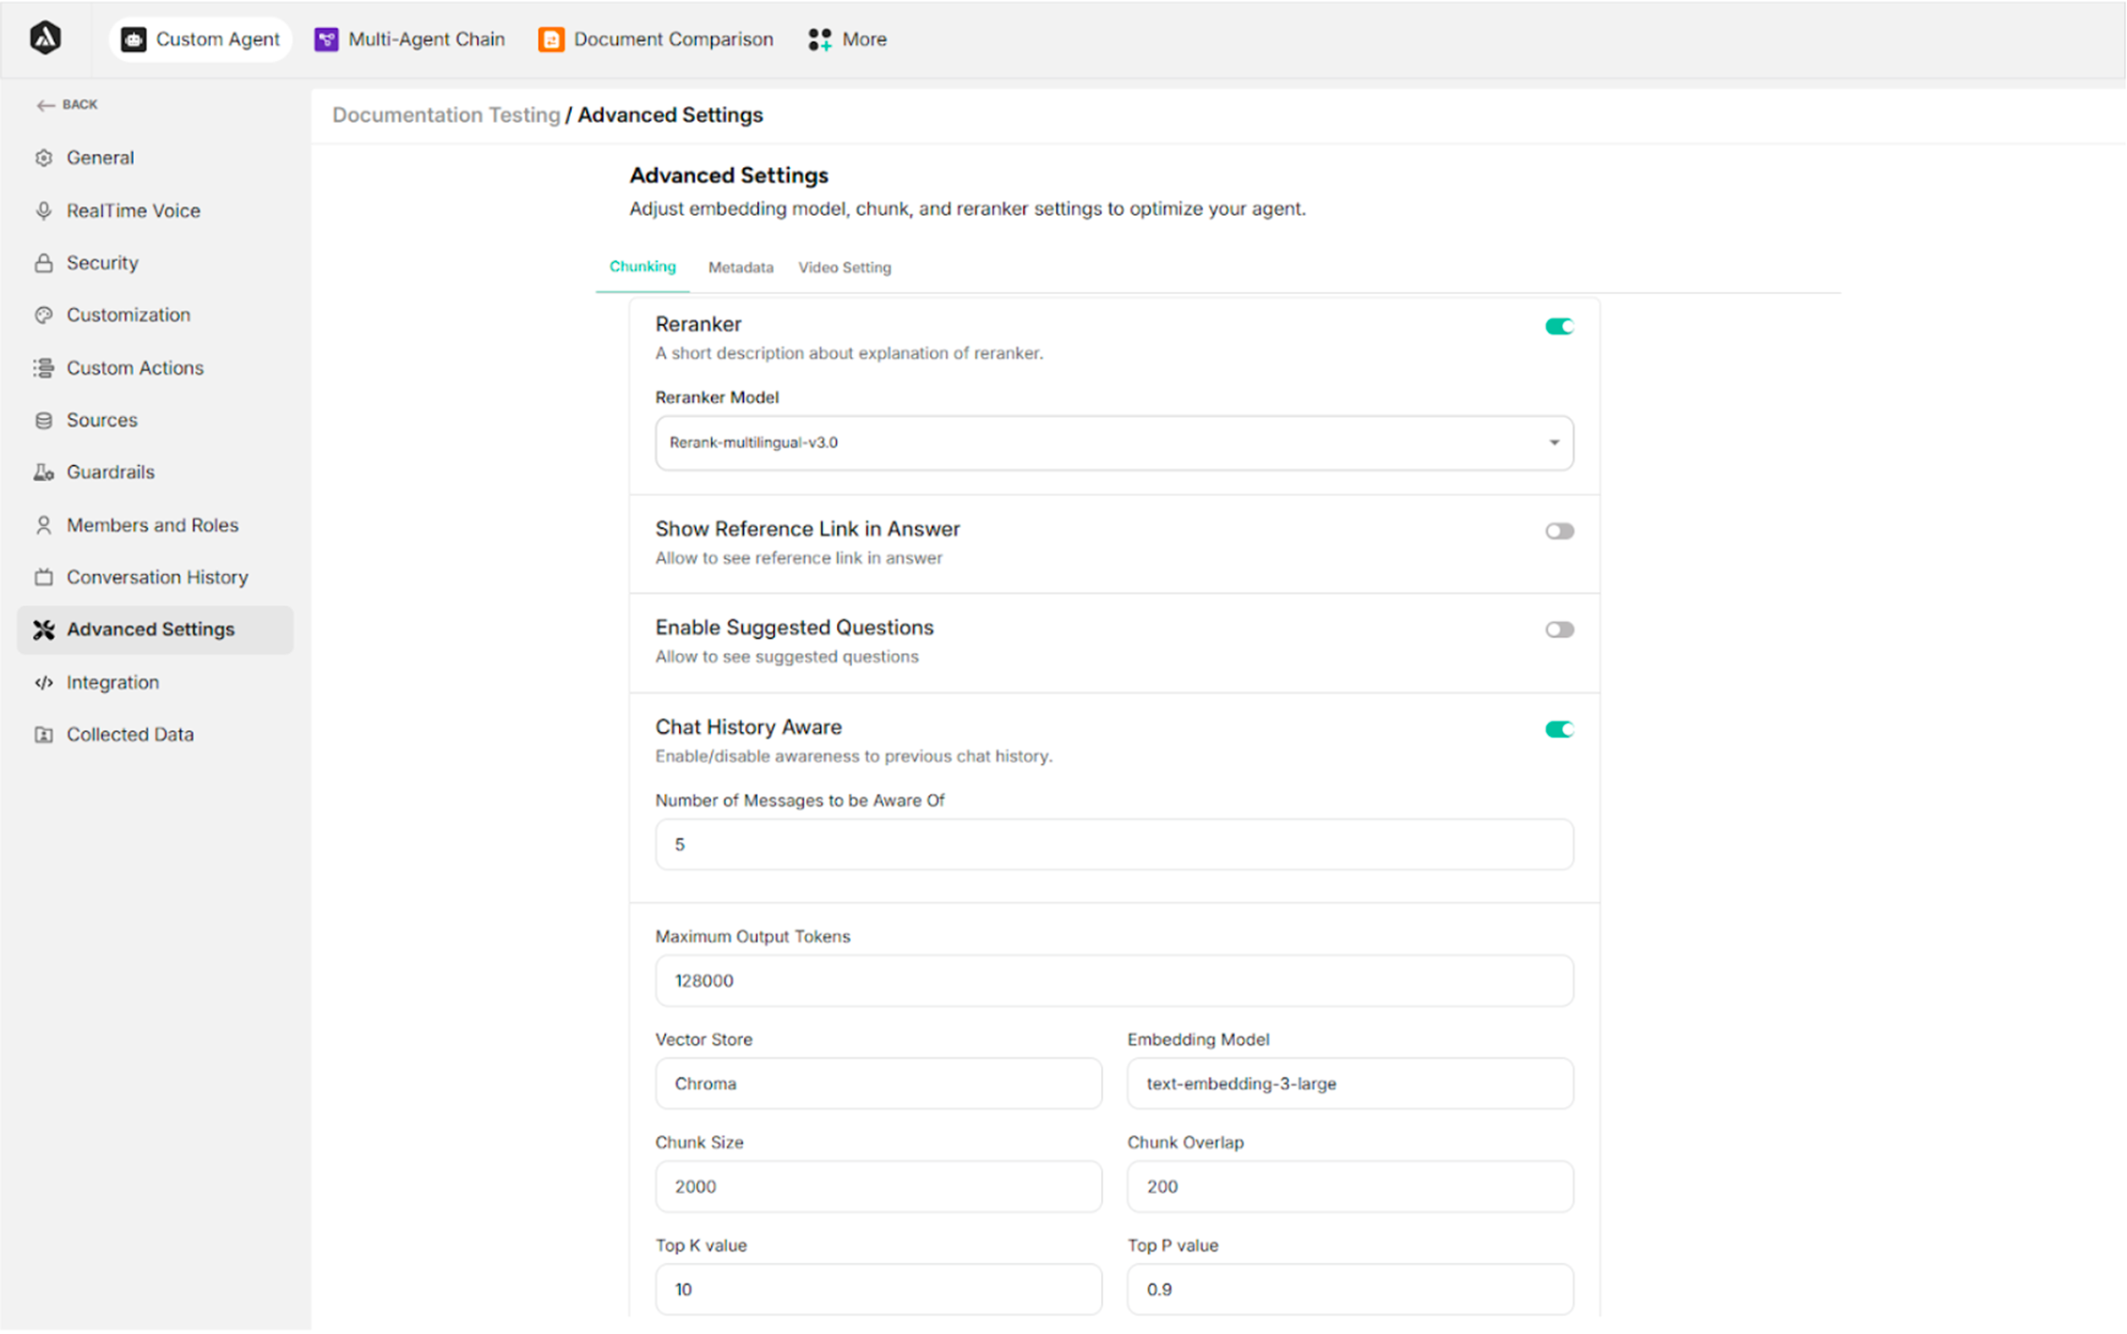
Task: Click the Chunk Overlap field showing 200
Action: coord(1350,1188)
